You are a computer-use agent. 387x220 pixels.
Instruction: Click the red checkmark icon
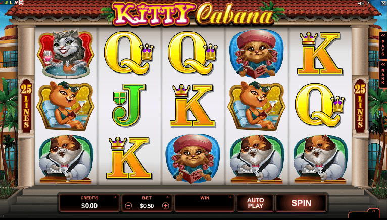(x=2, y=2)
